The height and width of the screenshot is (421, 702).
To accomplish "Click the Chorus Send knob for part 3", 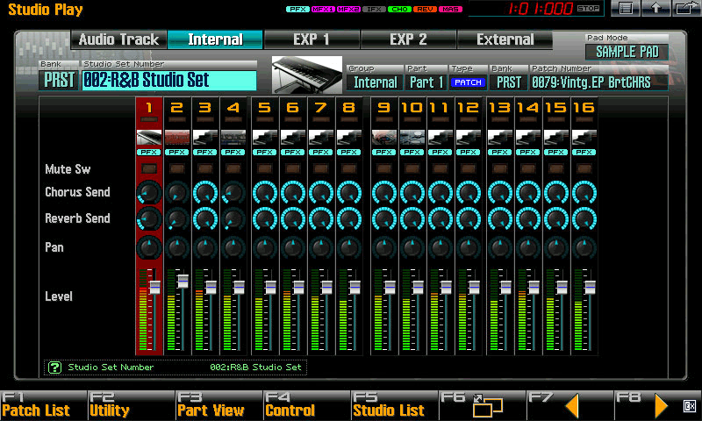I will pyautogui.click(x=205, y=193).
